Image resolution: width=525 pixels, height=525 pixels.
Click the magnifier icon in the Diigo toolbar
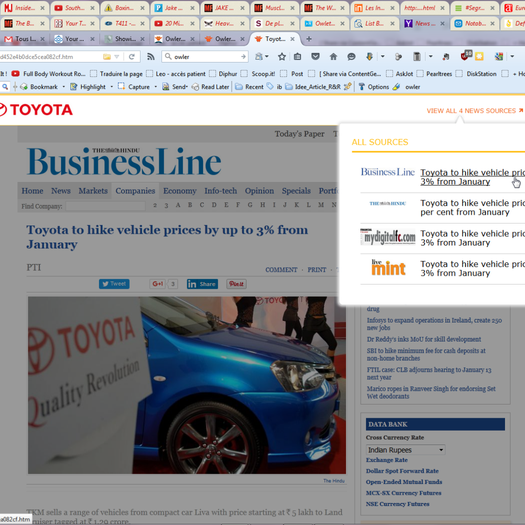[5, 87]
